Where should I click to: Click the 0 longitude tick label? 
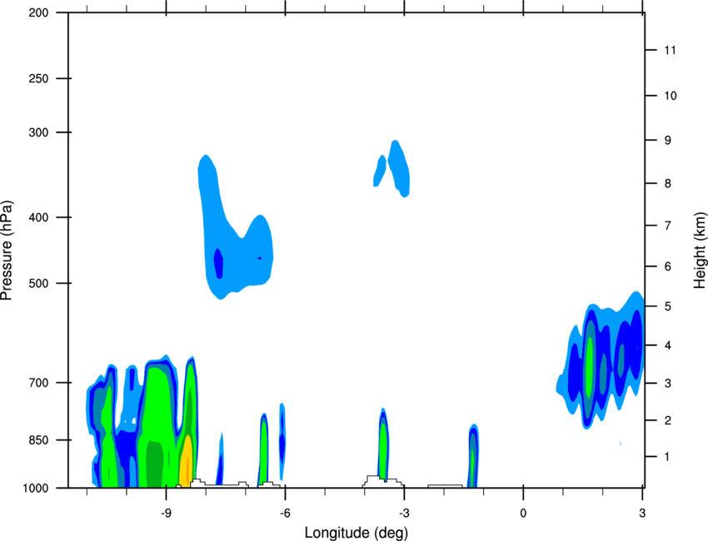523,514
